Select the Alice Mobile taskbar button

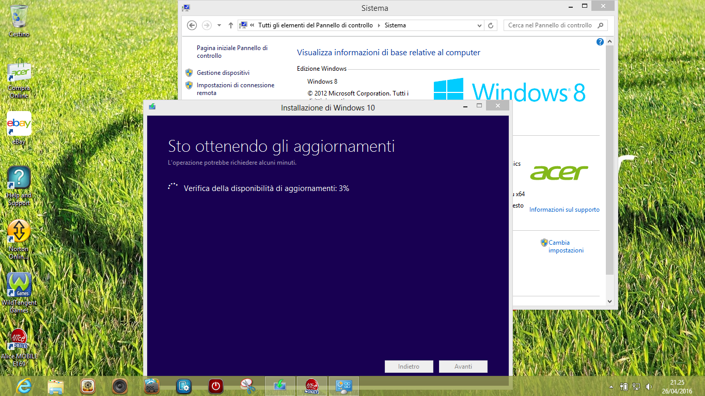tap(312, 386)
